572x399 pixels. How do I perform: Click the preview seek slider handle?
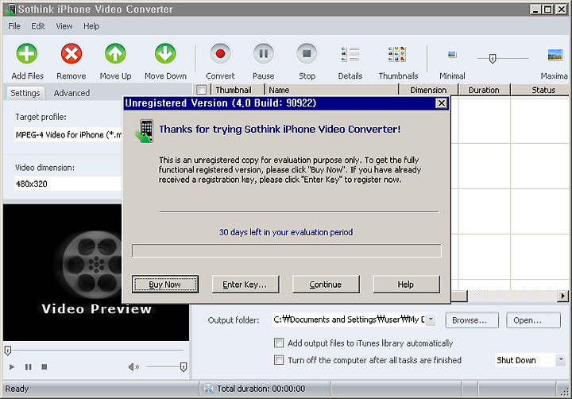8,351
